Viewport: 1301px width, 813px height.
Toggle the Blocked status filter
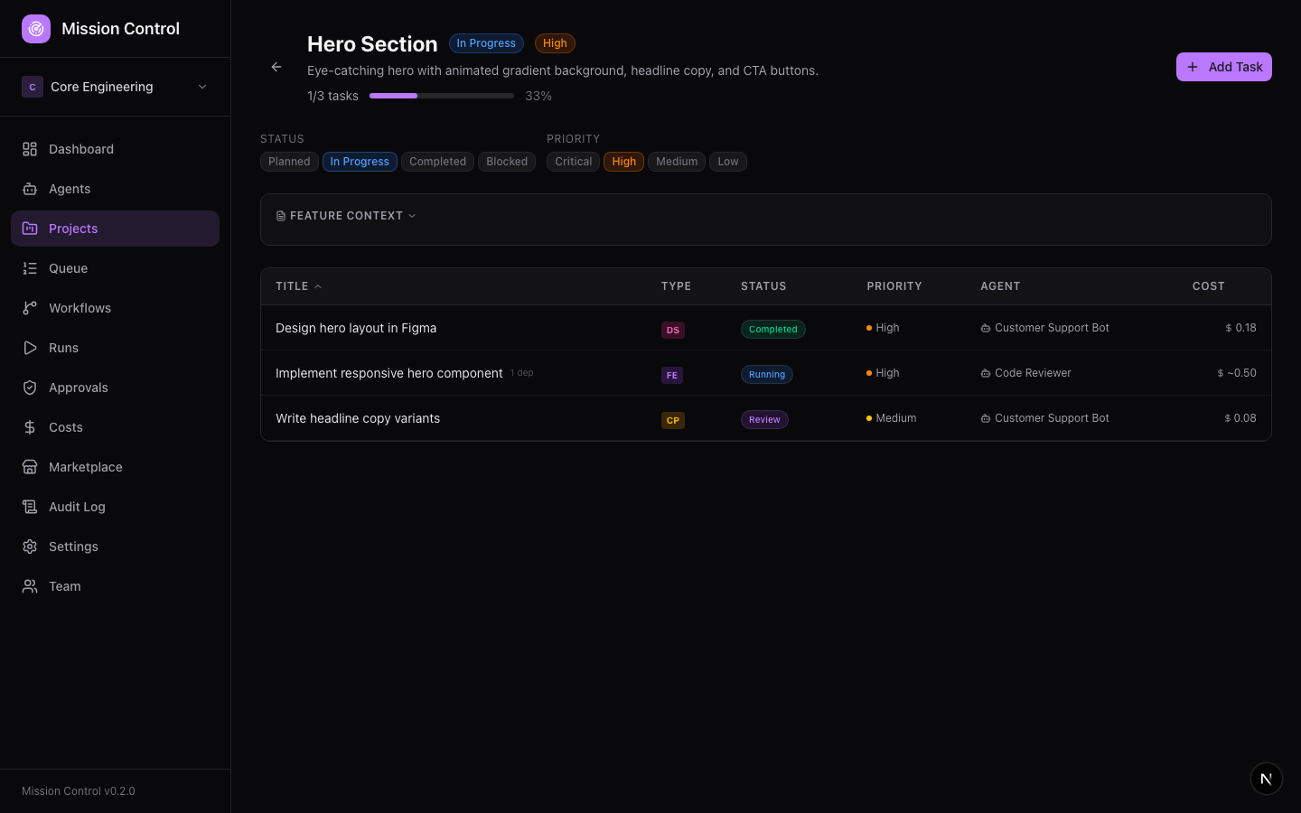tap(507, 162)
